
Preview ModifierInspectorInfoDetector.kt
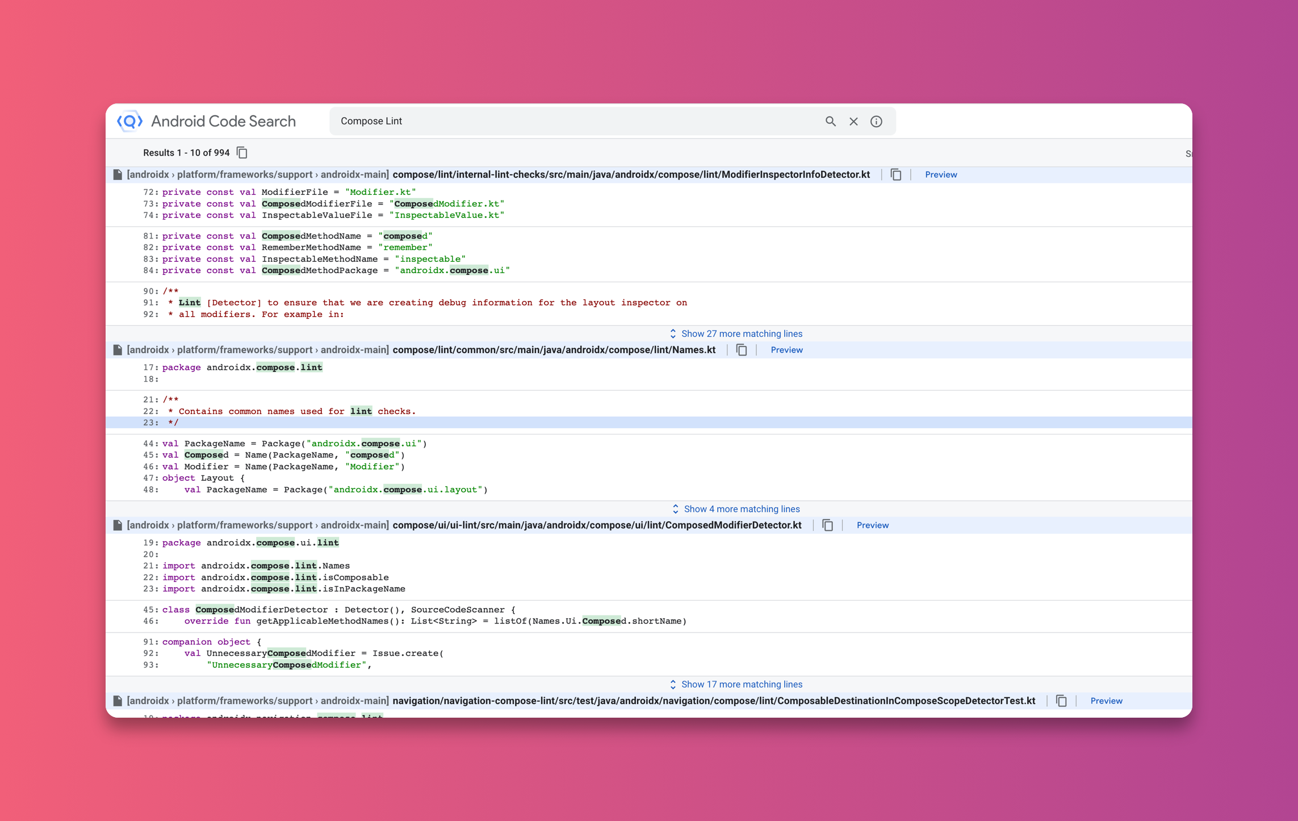[x=941, y=175]
